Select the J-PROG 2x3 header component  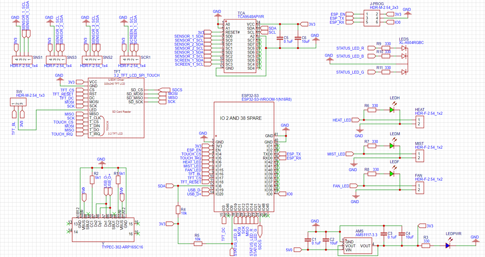[x=372, y=18]
